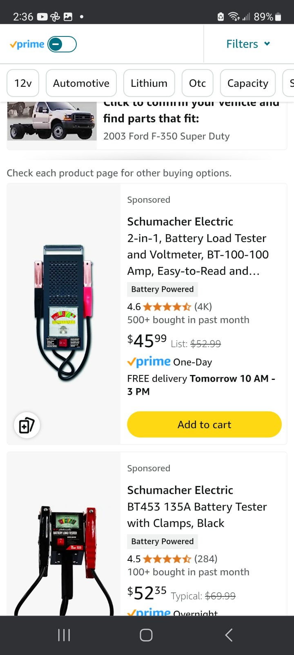View the BT-100 load tester product image
The height and width of the screenshot is (655, 294).
coord(64,313)
